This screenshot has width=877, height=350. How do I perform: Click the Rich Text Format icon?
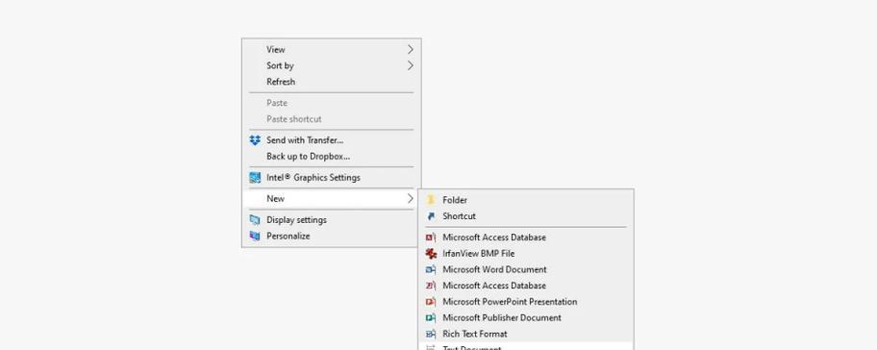tap(431, 335)
